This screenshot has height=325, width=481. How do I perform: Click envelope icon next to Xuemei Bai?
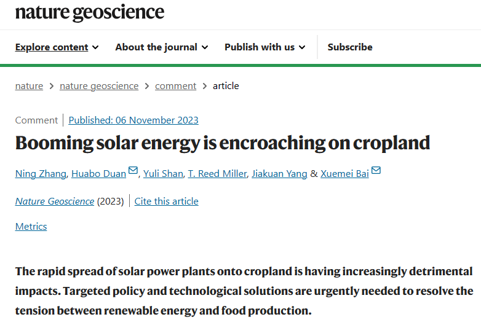(x=376, y=171)
